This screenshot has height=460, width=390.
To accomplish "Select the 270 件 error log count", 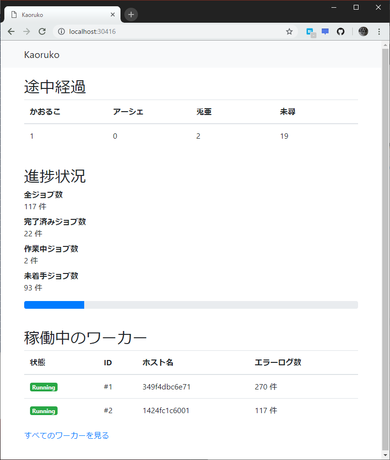I will pyautogui.click(x=266, y=387).
